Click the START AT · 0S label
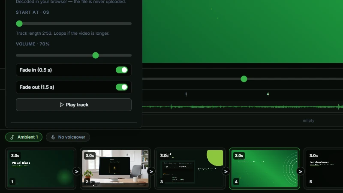The image size is (343, 193). pos(33,12)
